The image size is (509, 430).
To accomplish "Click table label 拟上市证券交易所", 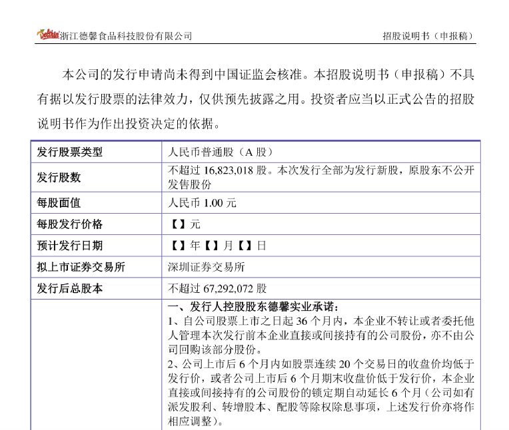I will (x=81, y=267).
